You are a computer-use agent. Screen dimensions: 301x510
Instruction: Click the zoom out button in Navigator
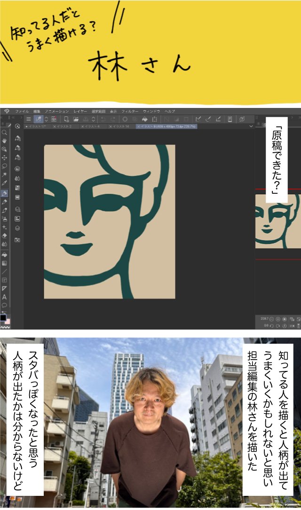point(270,319)
